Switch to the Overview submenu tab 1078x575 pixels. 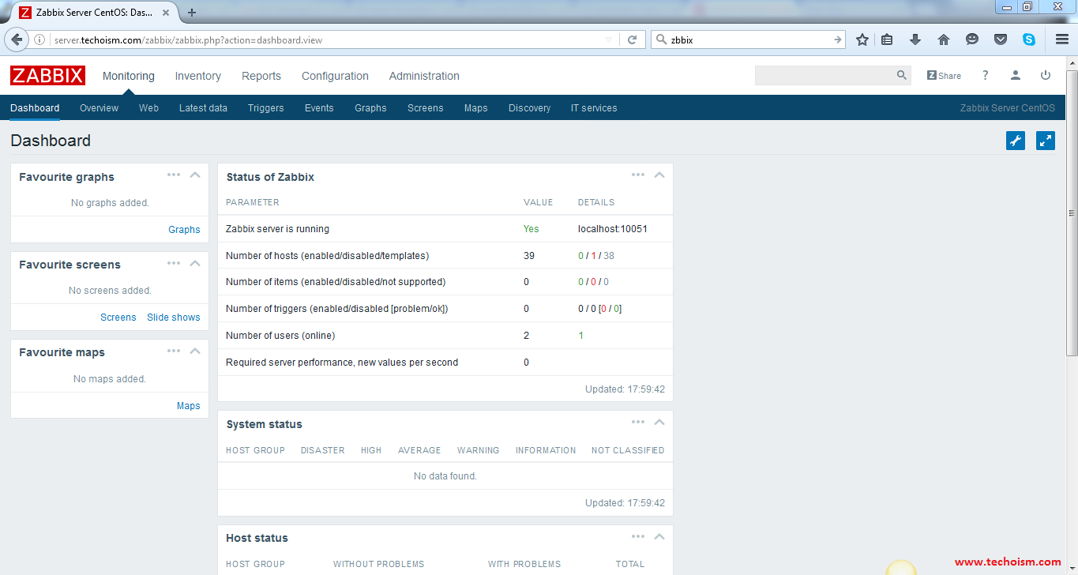click(x=99, y=108)
